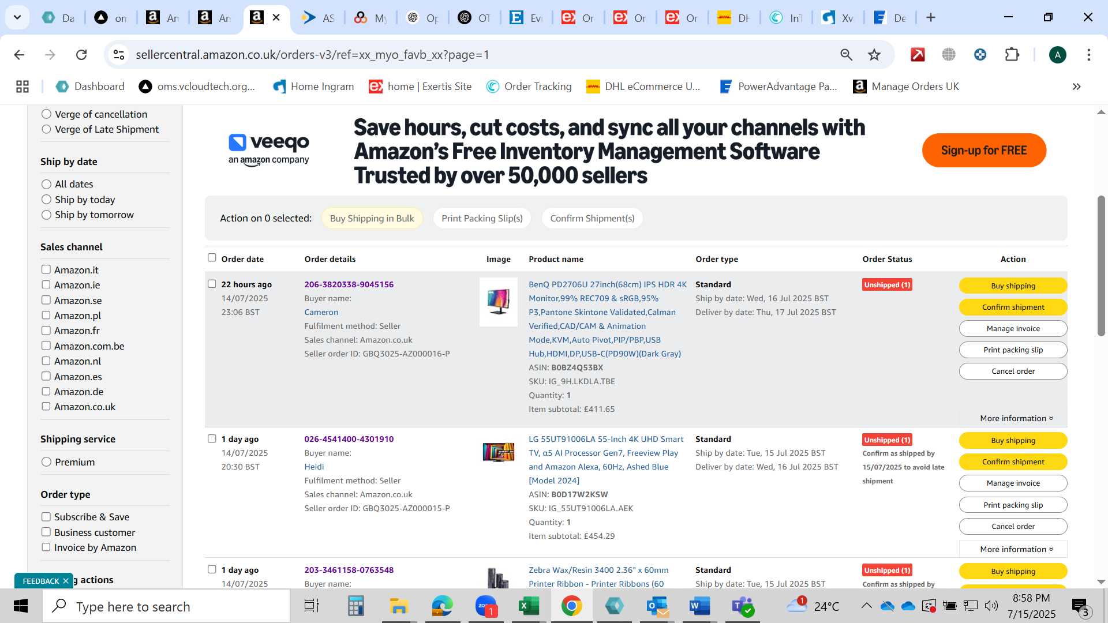
Task: Switch to the Ev tab
Action: click(526, 18)
